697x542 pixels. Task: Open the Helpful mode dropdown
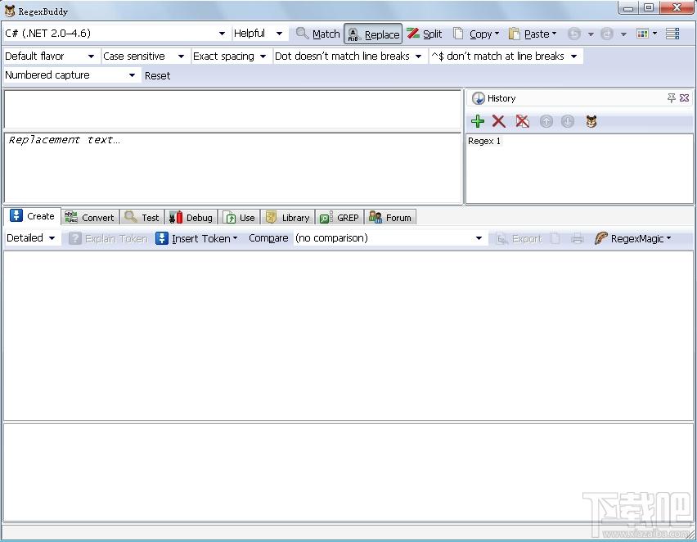pyautogui.click(x=259, y=34)
